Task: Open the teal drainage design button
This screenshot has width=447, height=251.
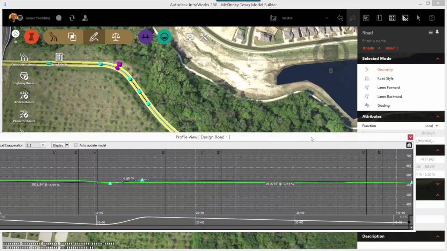Action: (x=164, y=37)
